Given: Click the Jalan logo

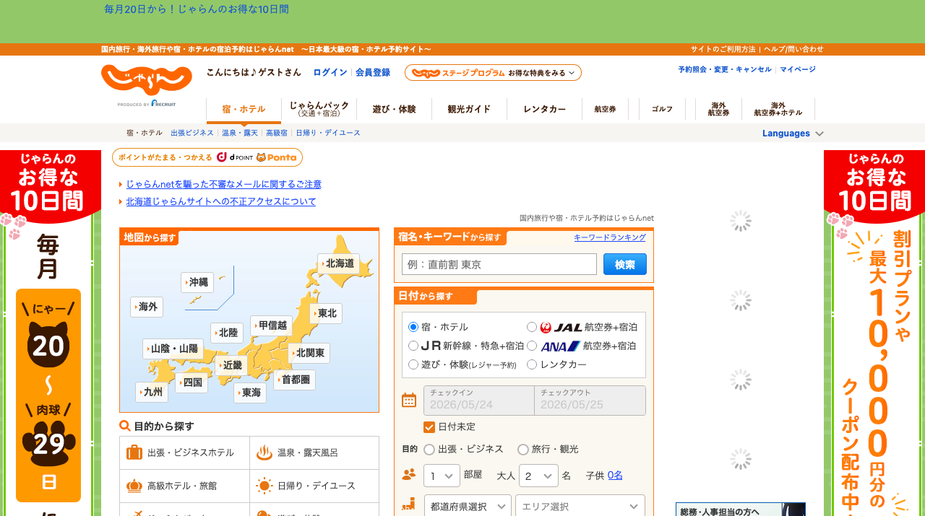Looking at the screenshot, I should pyautogui.click(x=147, y=80).
